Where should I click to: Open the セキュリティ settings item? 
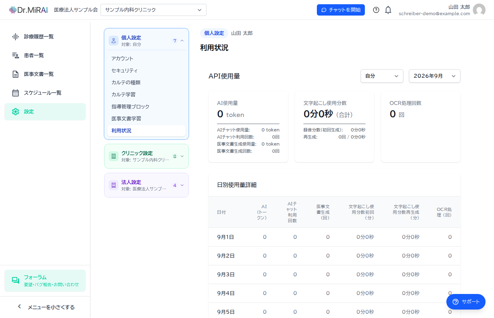[x=146, y=71]
